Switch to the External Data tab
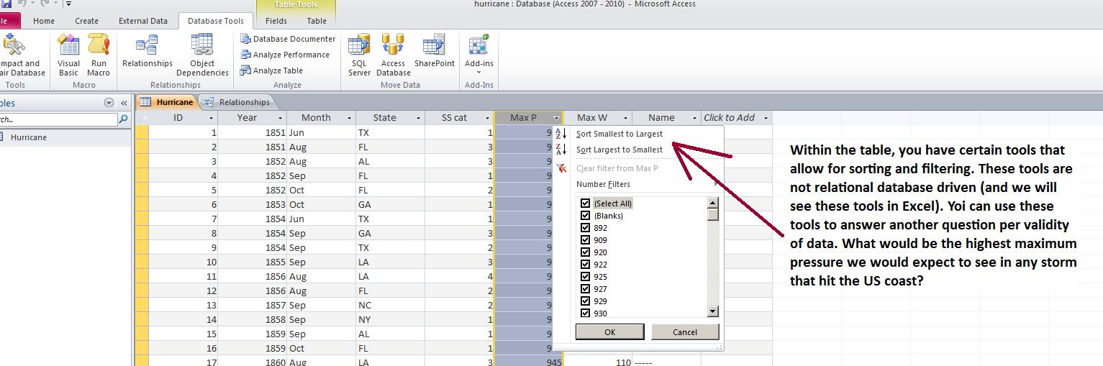1103x366 pixels. (x=142, y=21)
